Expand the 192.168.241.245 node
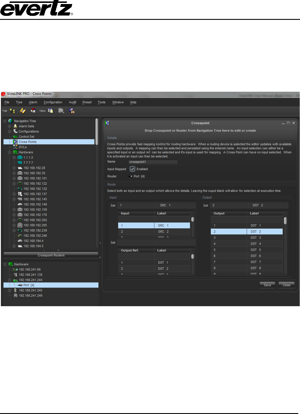The image size is (300, 414). point(9,290)
